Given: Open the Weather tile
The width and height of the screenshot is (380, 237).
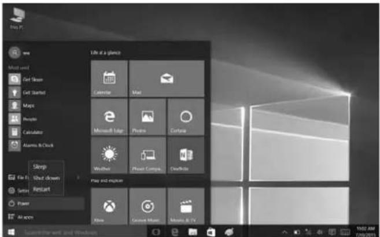Looking at the screenshot, I should tap(109, 155).
